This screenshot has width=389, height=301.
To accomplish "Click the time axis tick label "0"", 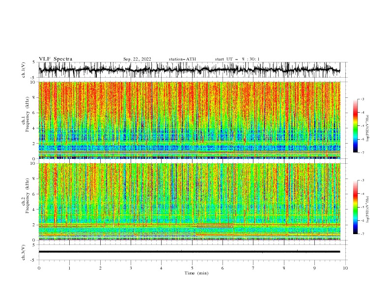I will tap(39, 268).
